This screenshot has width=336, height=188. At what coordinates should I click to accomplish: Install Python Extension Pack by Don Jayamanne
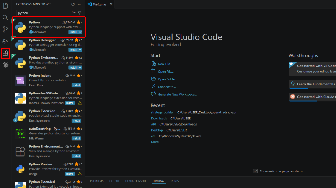tap(76, 121)
